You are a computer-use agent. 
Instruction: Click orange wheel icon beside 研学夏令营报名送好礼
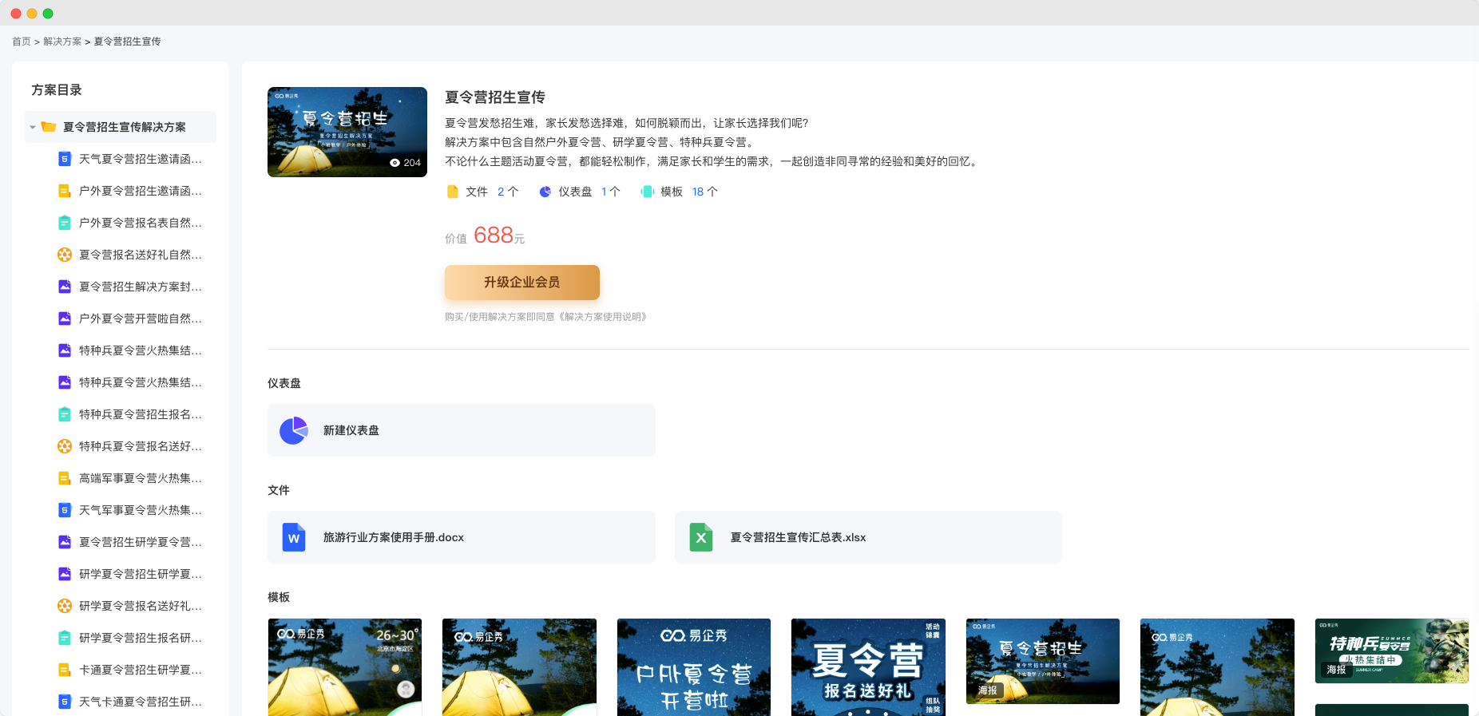[65, 606]
